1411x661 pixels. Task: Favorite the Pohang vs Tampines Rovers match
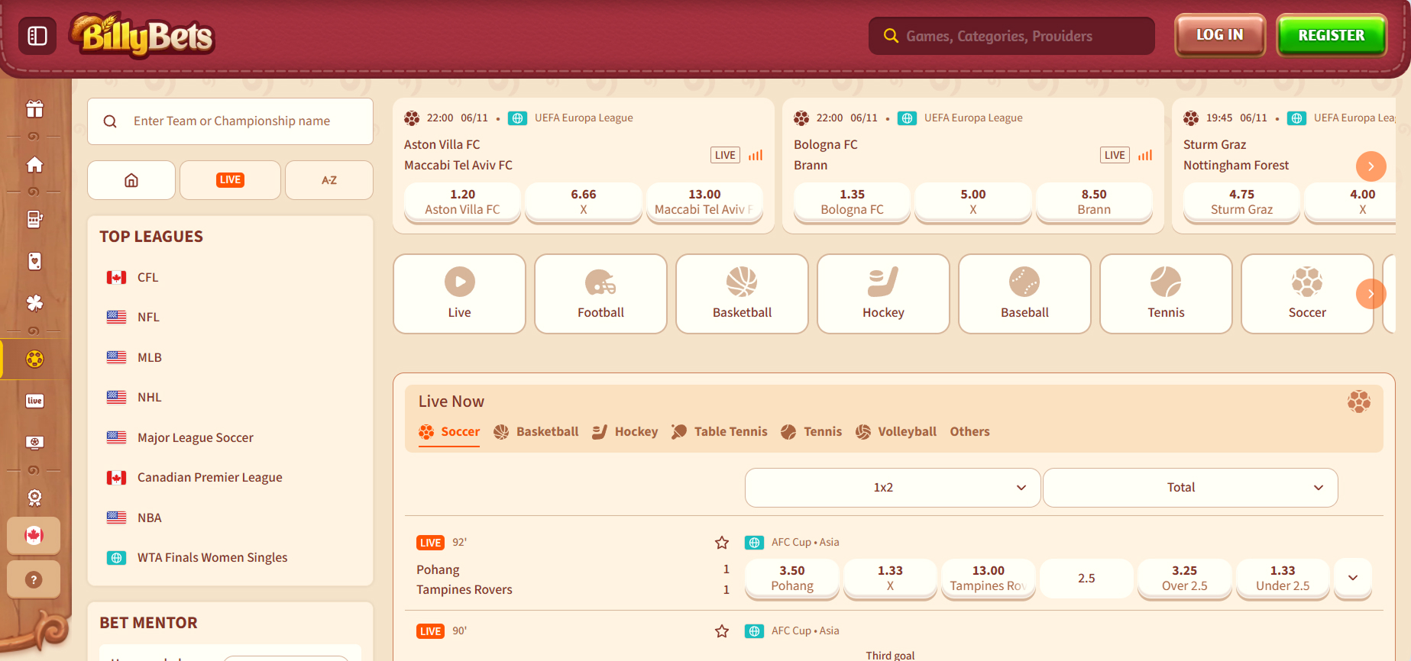coord(721,543)
